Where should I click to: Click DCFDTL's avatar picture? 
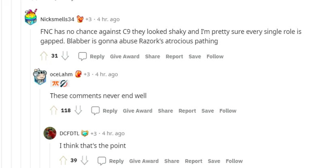point(50,133)
